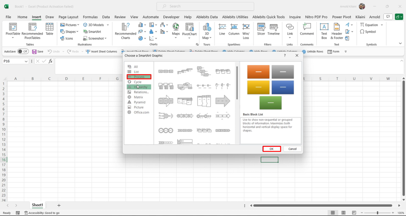Click the zoom slider in status bar

pyautogui.click(x=377, y=213)
